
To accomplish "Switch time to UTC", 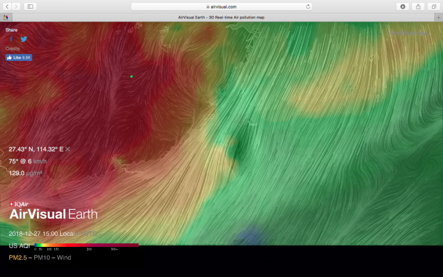I will [x=90, y=234].
